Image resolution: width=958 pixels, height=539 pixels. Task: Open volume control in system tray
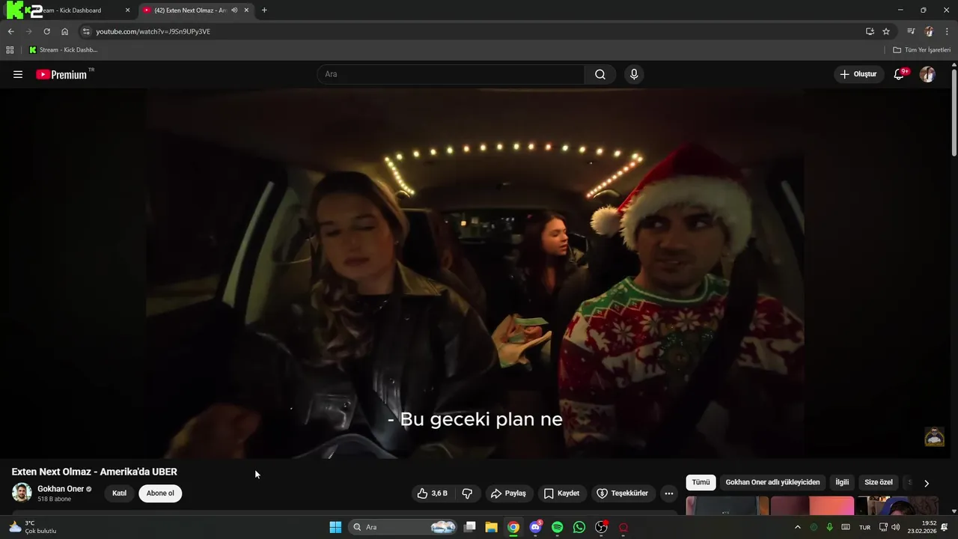tap(896, 527)
